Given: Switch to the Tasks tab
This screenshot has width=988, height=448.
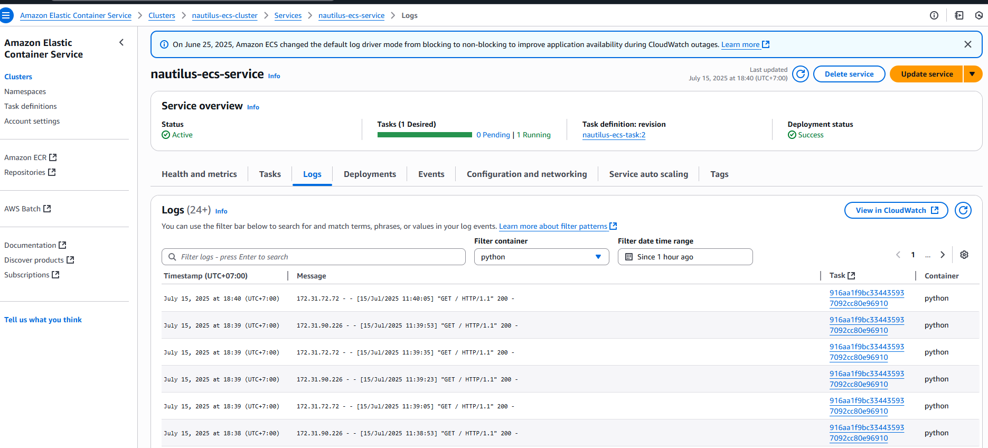Looking at the screenshot, I should 270,174.
